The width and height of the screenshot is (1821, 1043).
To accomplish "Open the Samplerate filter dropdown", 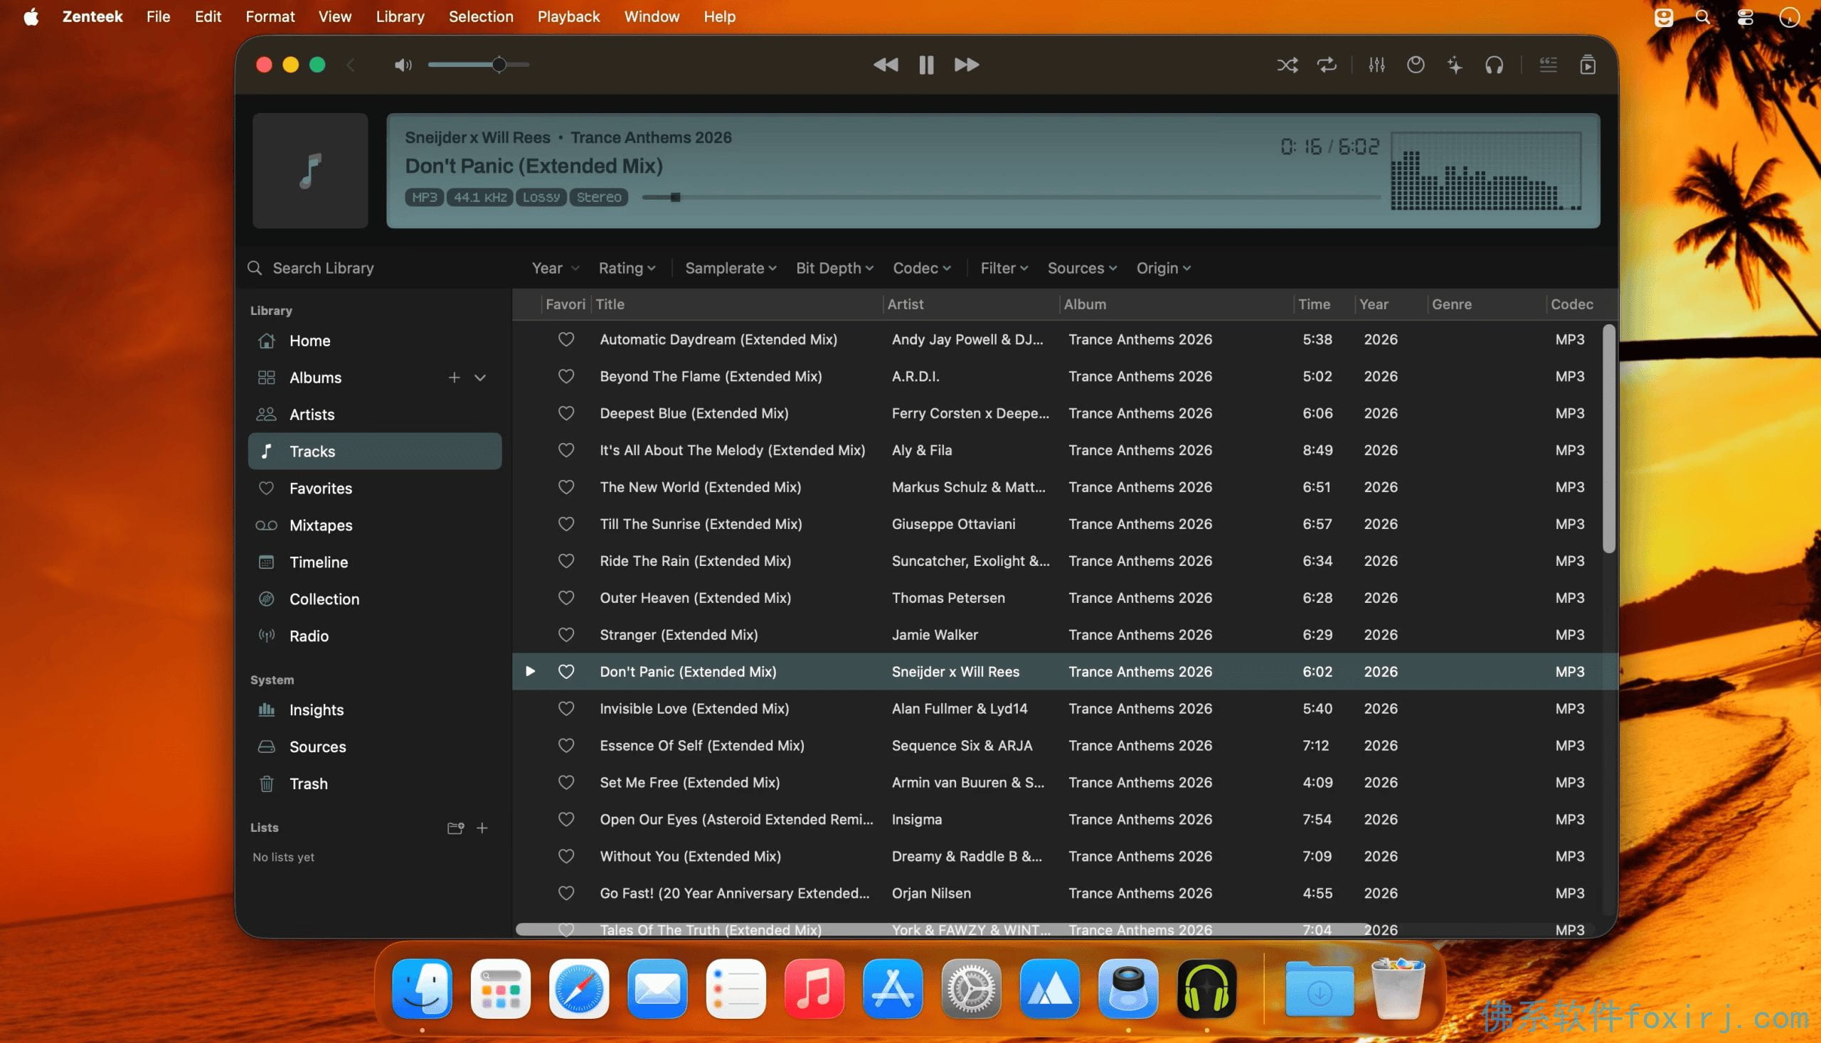I will point(731,268).
